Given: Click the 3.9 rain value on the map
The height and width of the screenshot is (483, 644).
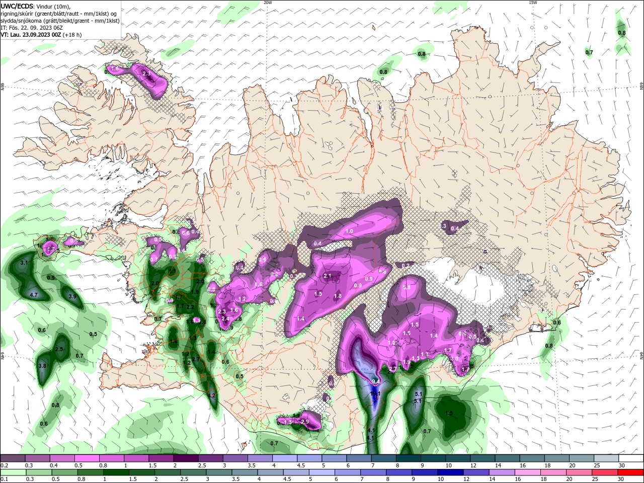Looking at the screenshot, I should click(72, 296).
